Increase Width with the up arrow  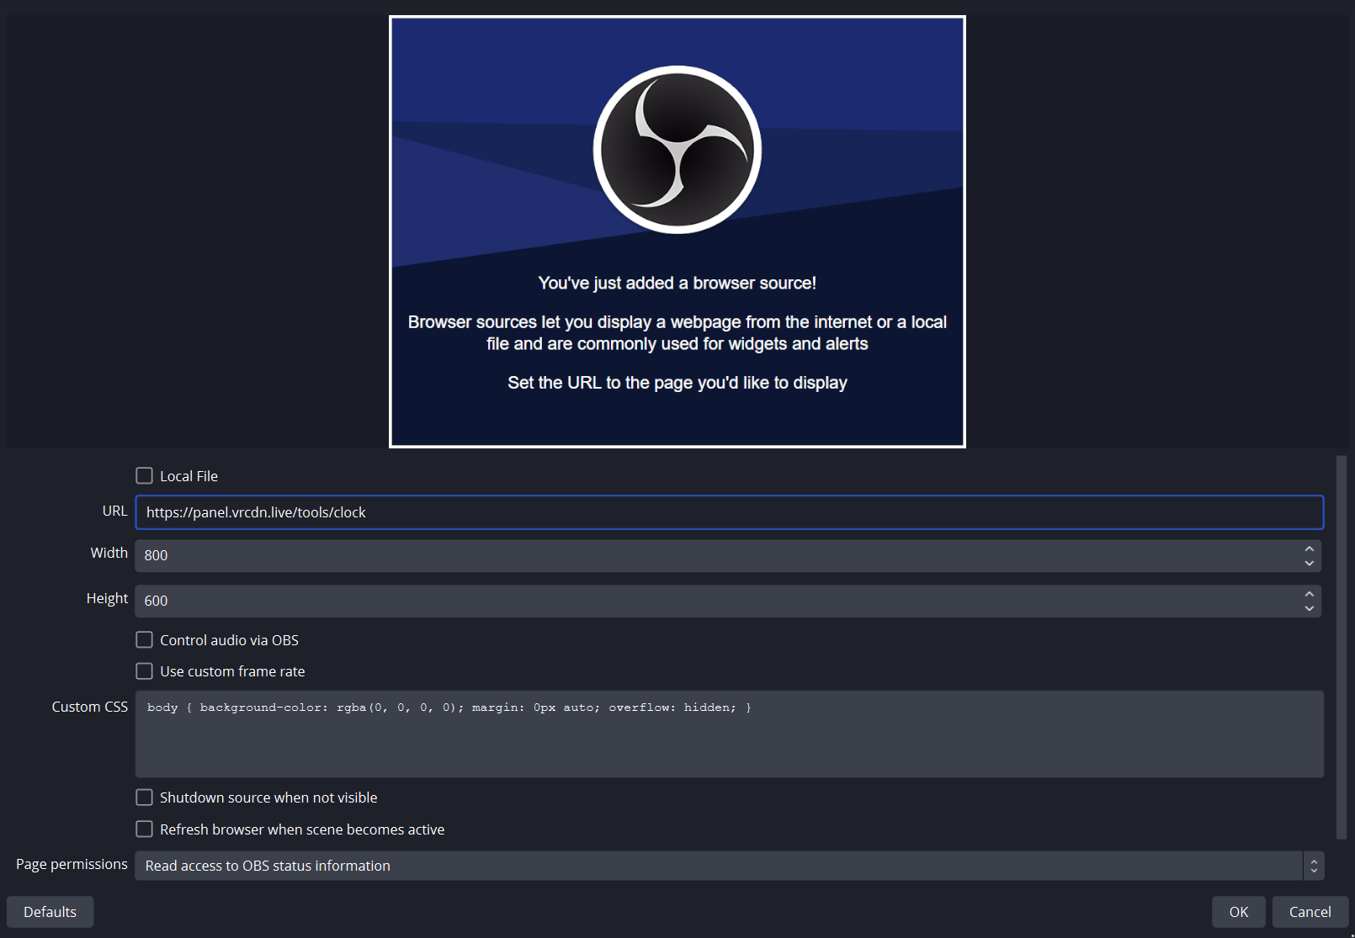click(x=1310, y=548)
